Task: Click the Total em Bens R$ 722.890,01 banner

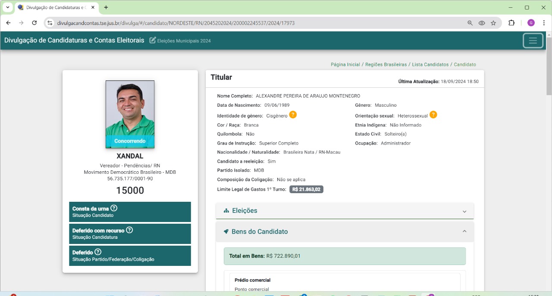Action: click(x=345, y=256)
